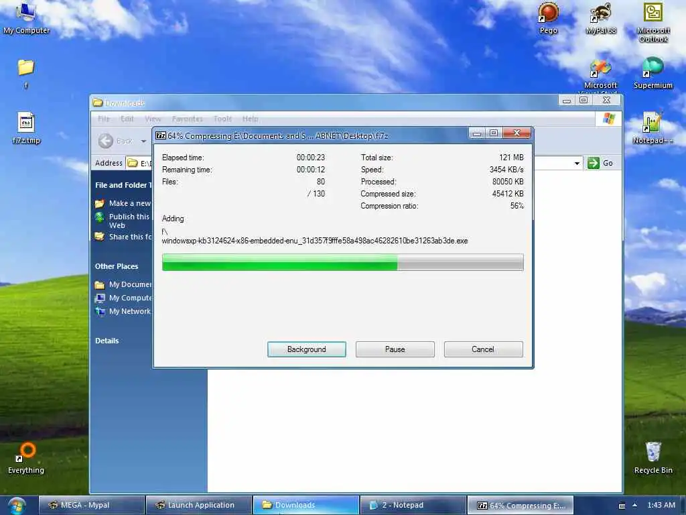
Task: Open Microsoft Visual Studio shortcut
Action: point(600,75)
